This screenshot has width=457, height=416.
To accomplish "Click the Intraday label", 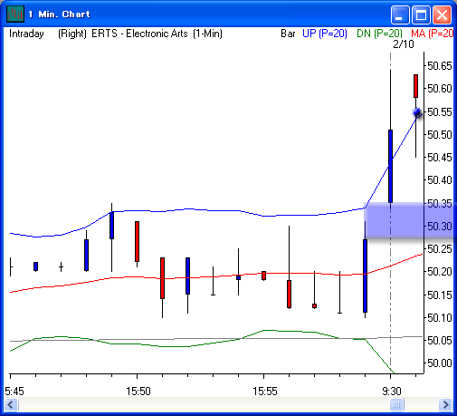I will [x=26, y=34].
